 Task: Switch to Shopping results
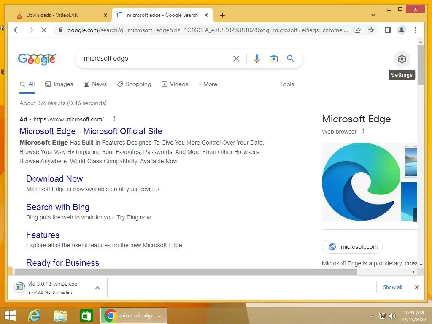[134, 84]
